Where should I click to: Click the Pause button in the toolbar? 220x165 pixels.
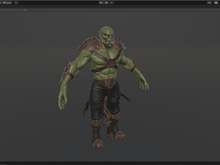[106, 3]
